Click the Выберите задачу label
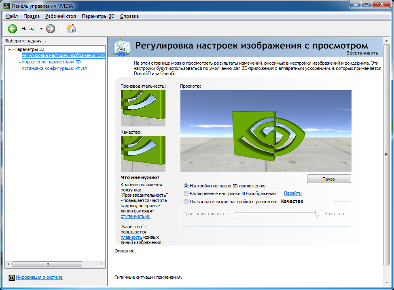Screen dimensions: 394x290 [x=26, y=41]
